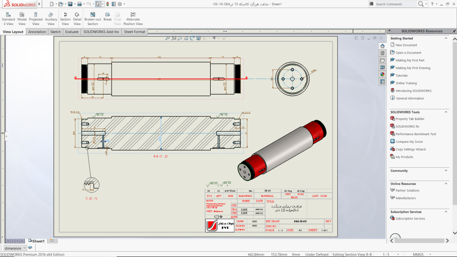Click the Rebuild traffic light icon
This screenshot has height=257, width=457.
pos(108,4)
